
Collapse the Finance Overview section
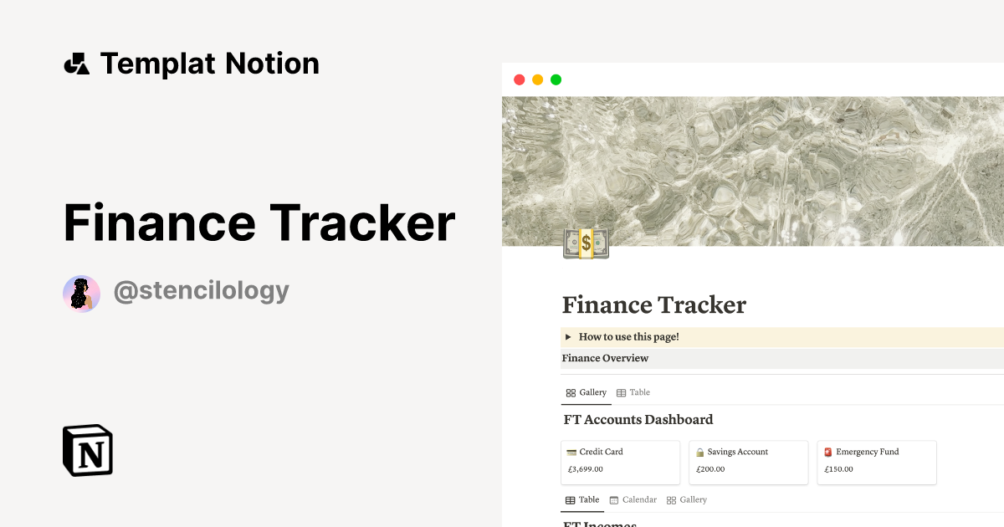click(605, 358)
